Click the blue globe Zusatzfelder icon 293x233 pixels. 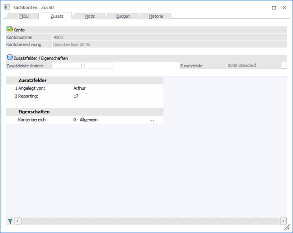pyautogui.click(x=10, y=58)
